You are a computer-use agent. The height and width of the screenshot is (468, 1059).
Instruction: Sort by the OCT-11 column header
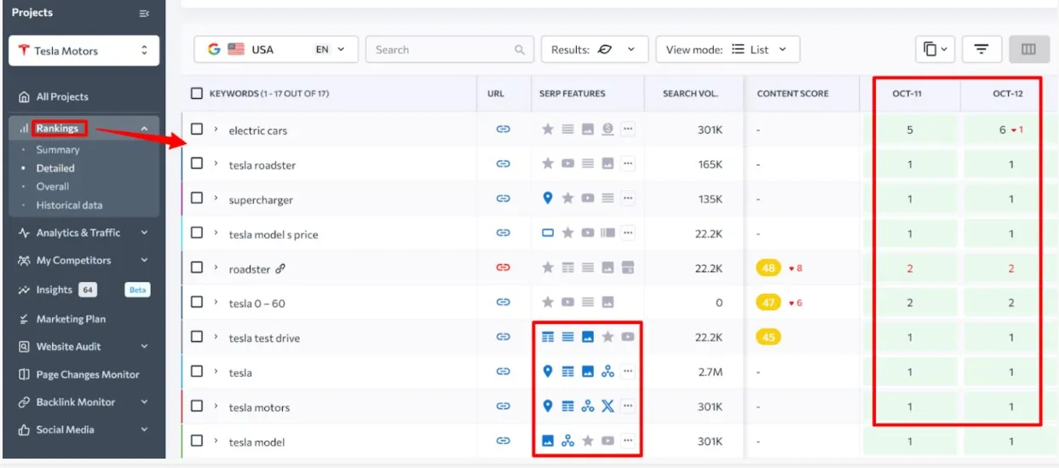907,94
